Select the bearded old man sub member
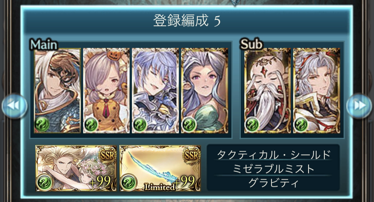The image size is (374, 202). coord(267,90)
